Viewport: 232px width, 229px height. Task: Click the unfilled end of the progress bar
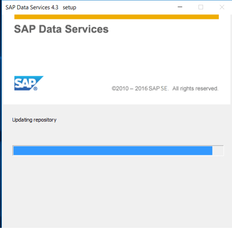coord(218,151)
